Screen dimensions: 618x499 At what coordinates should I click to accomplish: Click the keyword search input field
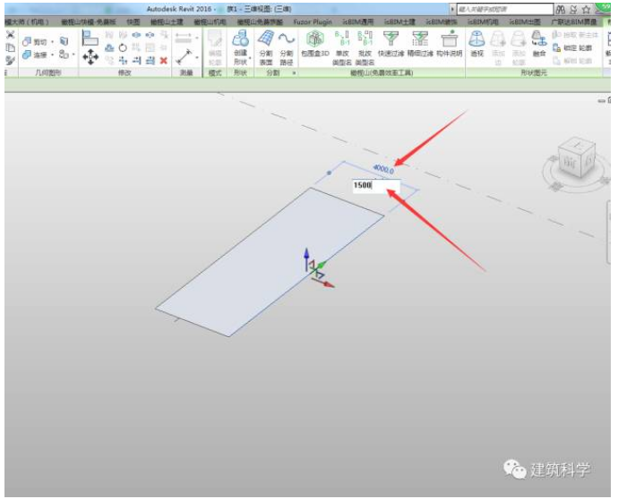505,9
